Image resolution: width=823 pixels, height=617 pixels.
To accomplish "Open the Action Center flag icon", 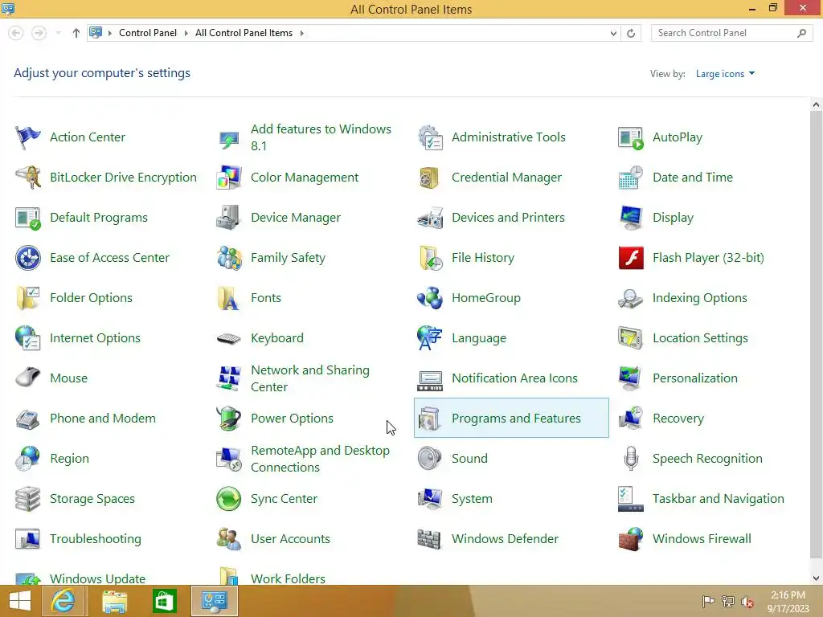I will tap(28, 137).
